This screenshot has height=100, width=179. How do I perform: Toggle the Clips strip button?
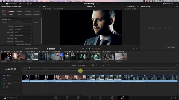click(30, 4)
